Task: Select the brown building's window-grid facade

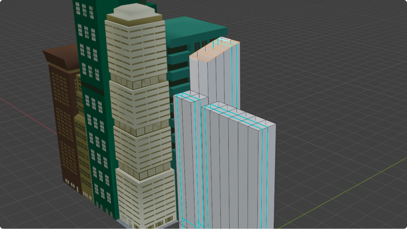Action: coord(62,124)
